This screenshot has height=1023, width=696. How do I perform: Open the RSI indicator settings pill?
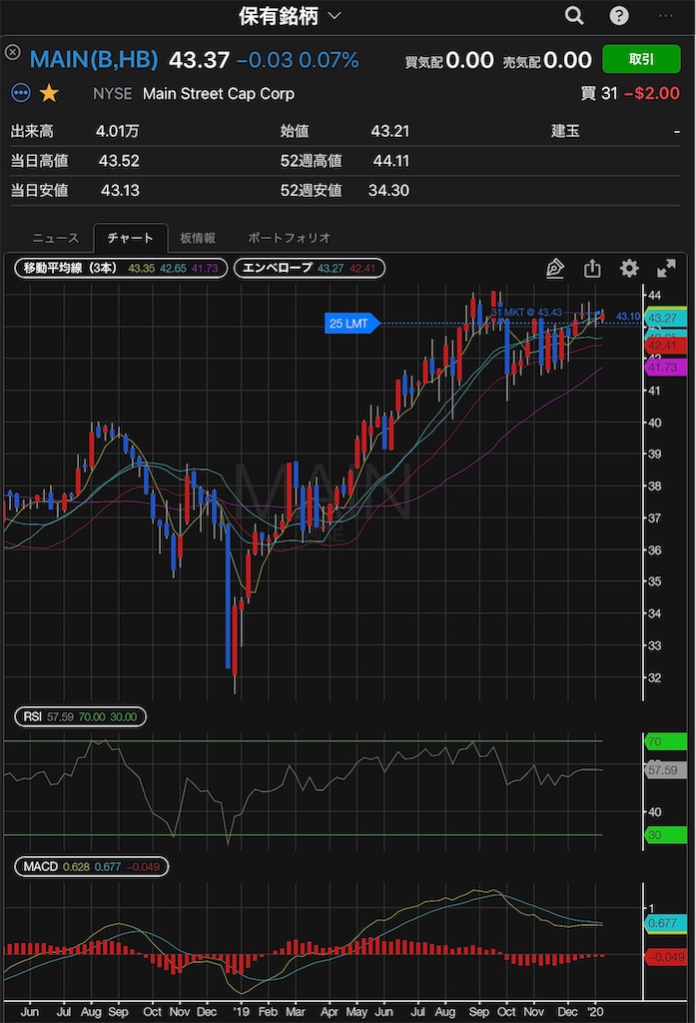point(80,717)
